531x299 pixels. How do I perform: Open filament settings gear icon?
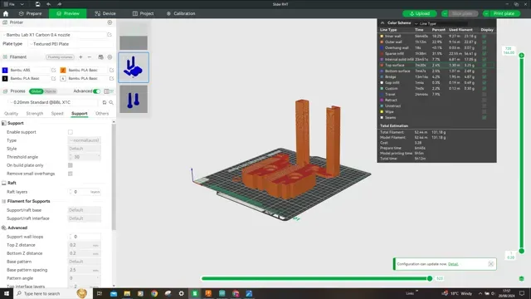[110, 57]
